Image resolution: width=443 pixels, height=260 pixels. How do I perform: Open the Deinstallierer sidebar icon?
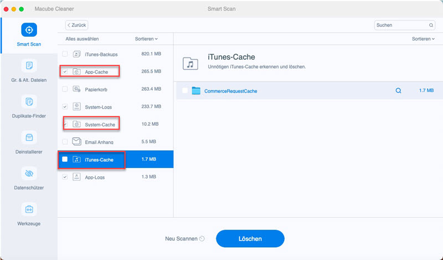(29, 137)
